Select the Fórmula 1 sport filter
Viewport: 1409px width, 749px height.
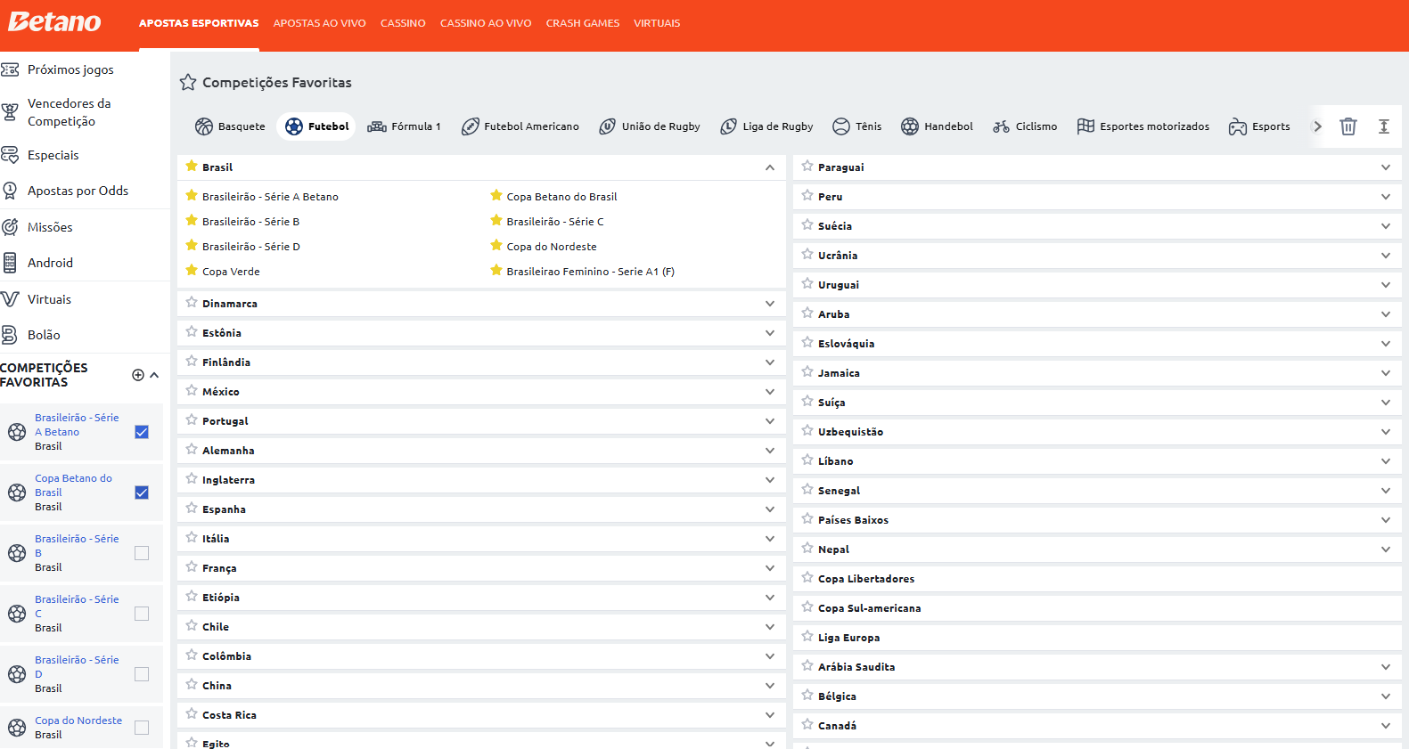(x=404, y=126)
